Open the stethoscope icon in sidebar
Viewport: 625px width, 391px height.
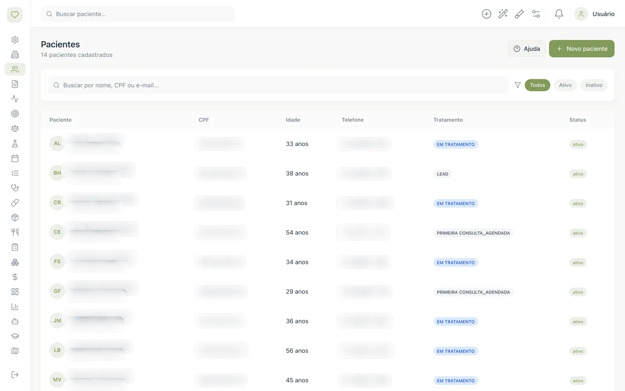[15, 188]
